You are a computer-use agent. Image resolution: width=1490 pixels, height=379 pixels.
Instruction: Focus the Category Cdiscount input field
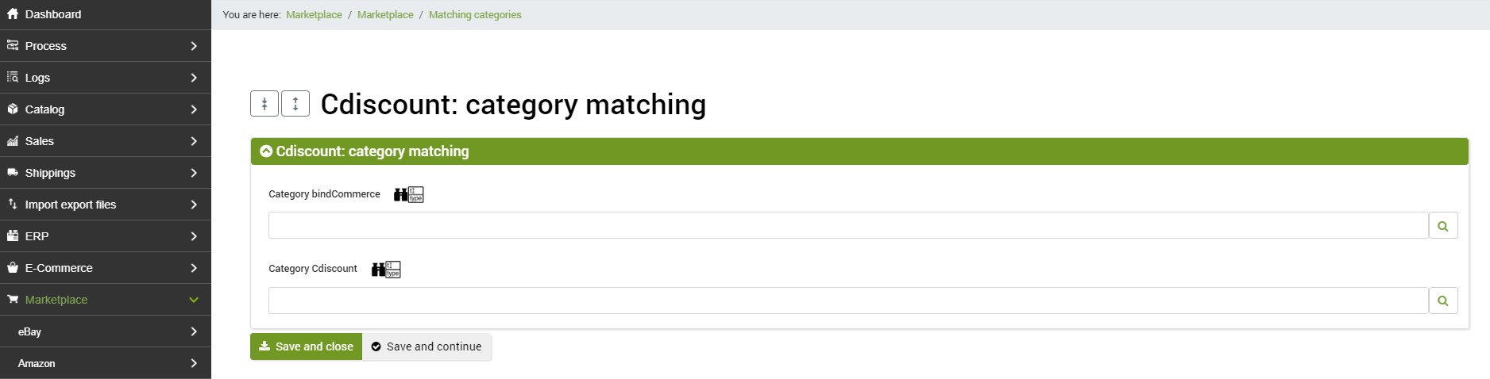click(x=848, y=301)
